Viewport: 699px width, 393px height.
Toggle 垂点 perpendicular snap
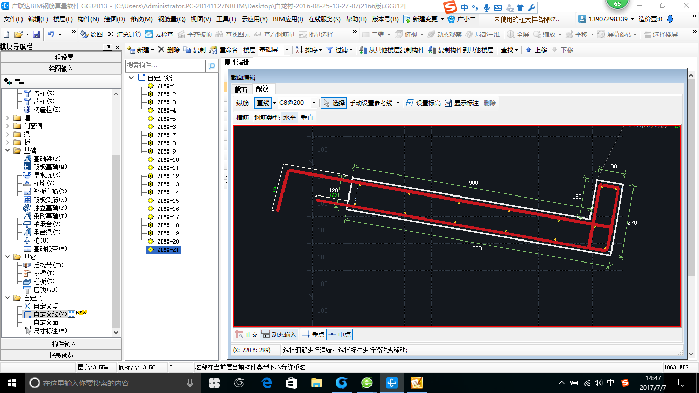[x=313, y=334]
